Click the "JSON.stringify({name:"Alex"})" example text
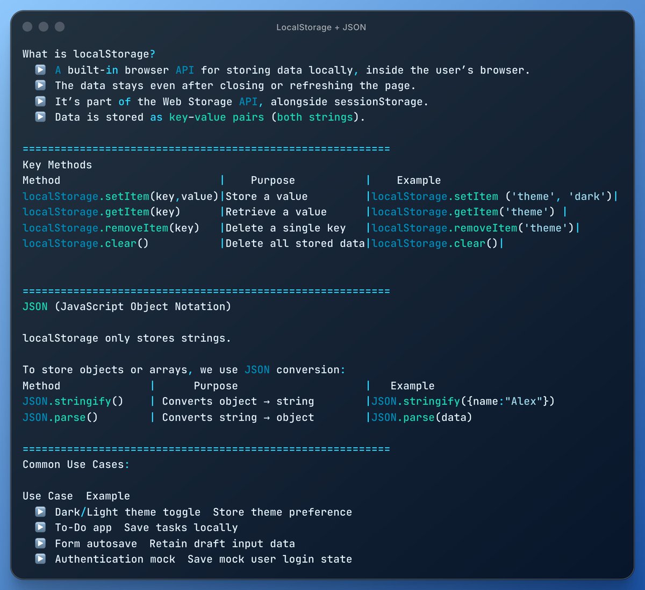This screenshot has width=645, height=590. tap(461, 401)
